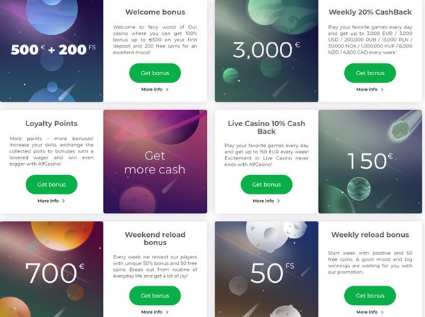Viewport: 425px width, 317px height.
Task: Select the 50 FS moon banner image
Action: [266, 269]
